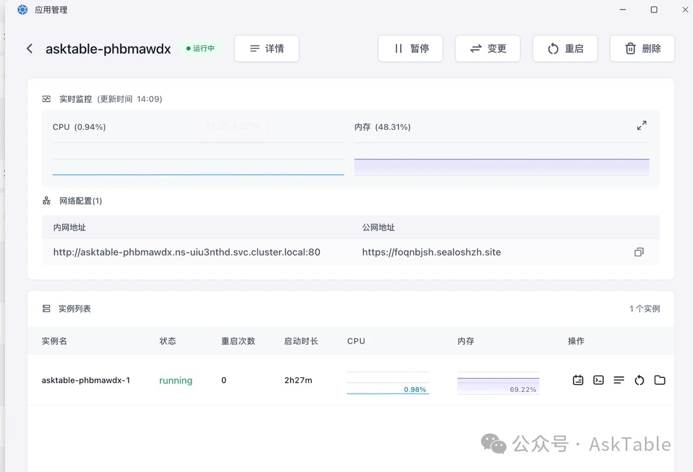The image size is (693, 472).
Task: Click the instance's 0.98% CPU mini chart
Action: (x=388, y=383)
